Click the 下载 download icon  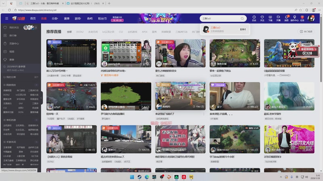coord(270,19)
